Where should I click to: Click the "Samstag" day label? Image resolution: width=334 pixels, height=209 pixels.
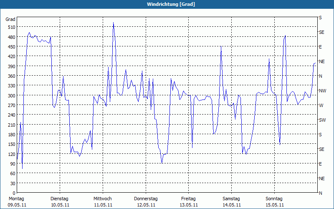point(231,199)
